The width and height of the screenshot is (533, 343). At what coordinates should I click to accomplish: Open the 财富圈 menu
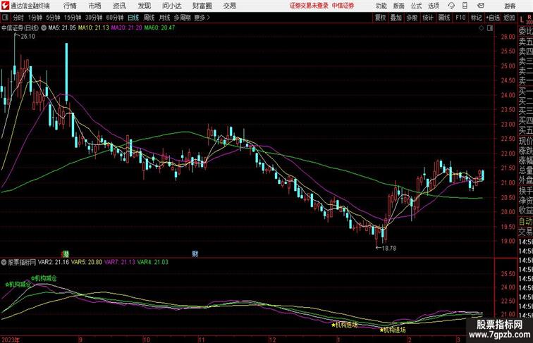tap(202, 6)
